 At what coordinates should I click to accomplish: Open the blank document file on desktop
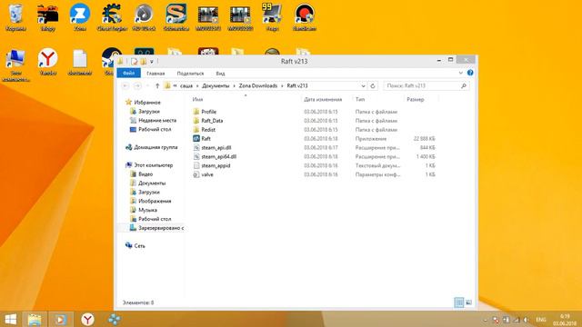80,62
